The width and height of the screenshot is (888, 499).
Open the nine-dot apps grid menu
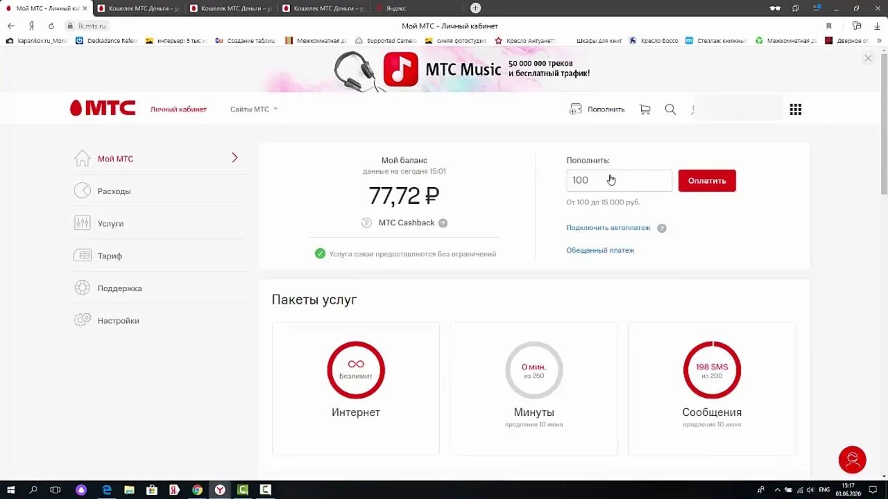coord(796,110)
